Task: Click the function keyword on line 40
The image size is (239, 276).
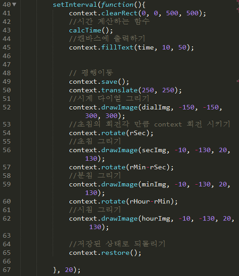Action: [117, 5]
